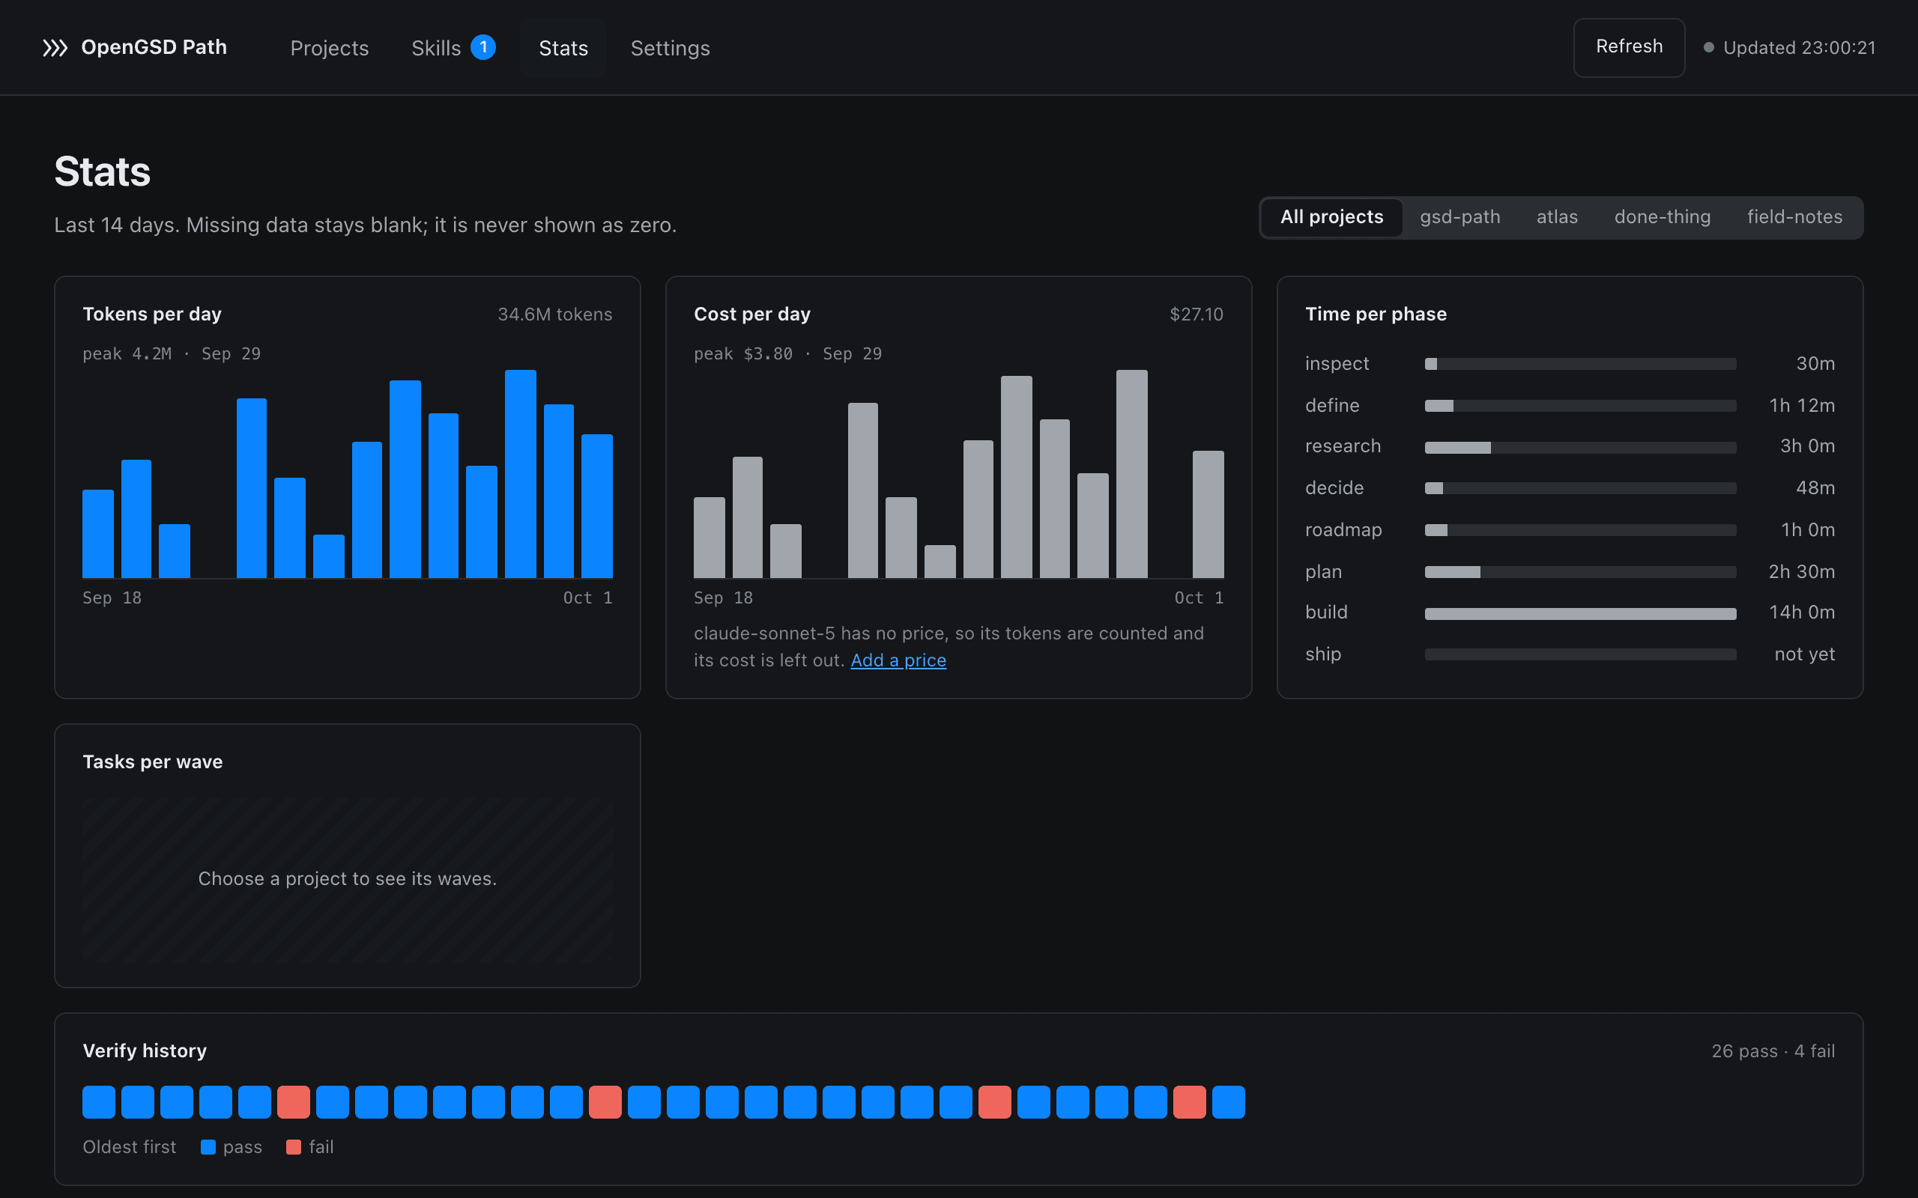The height and width of the screenshot is (1198, 1918).
Task: Filter stats by done-thing project
Action: [x=1662, y=217]
